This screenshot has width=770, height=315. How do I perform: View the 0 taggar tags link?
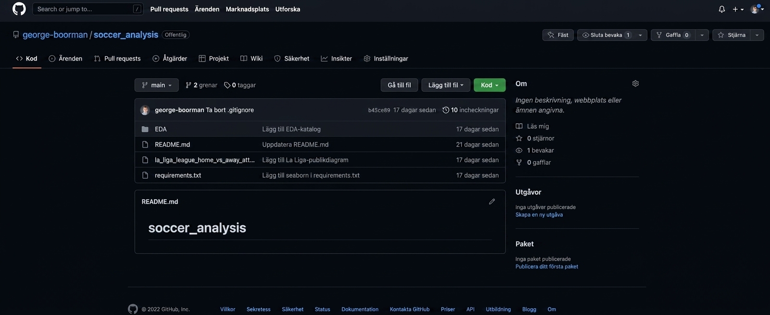[240, 85]
